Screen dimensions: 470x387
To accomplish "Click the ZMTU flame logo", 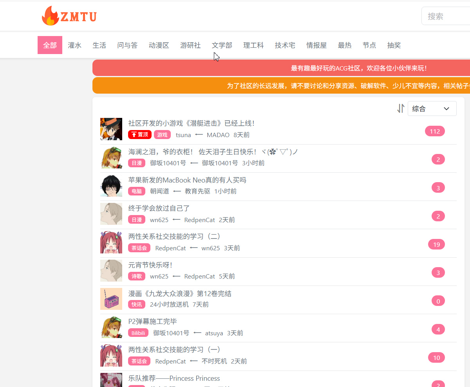I will [x=69, y=16].
